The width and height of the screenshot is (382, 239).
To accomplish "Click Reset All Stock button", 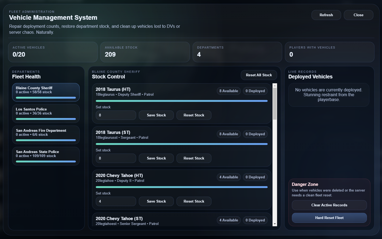I will pyautogui.click(x=259, y=75).
